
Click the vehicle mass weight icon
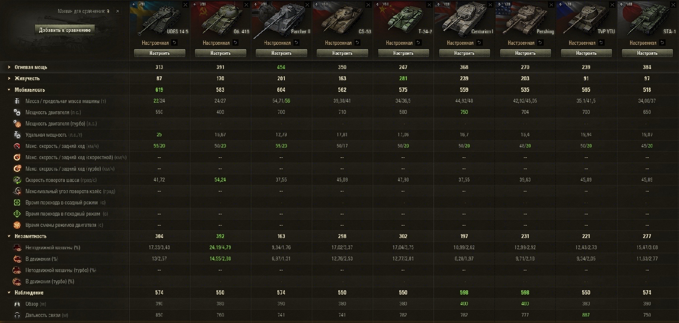(x=17, y=101)
